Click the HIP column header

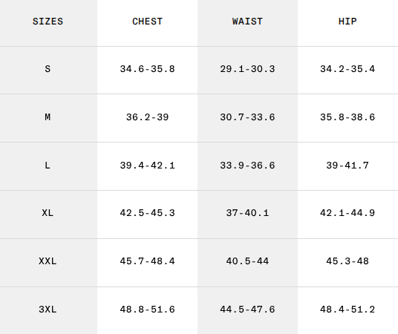click(348, 22)
